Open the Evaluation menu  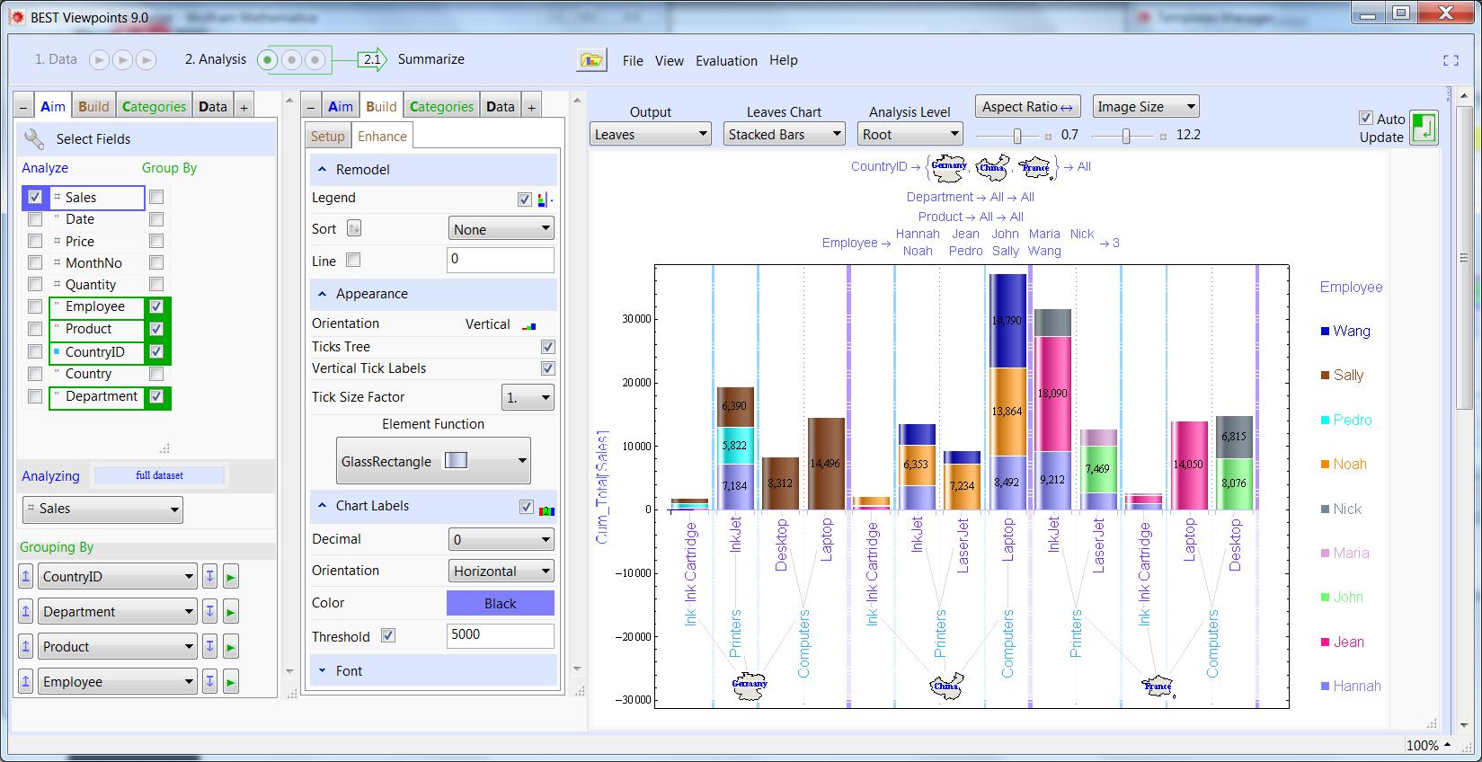coord(726,60)
